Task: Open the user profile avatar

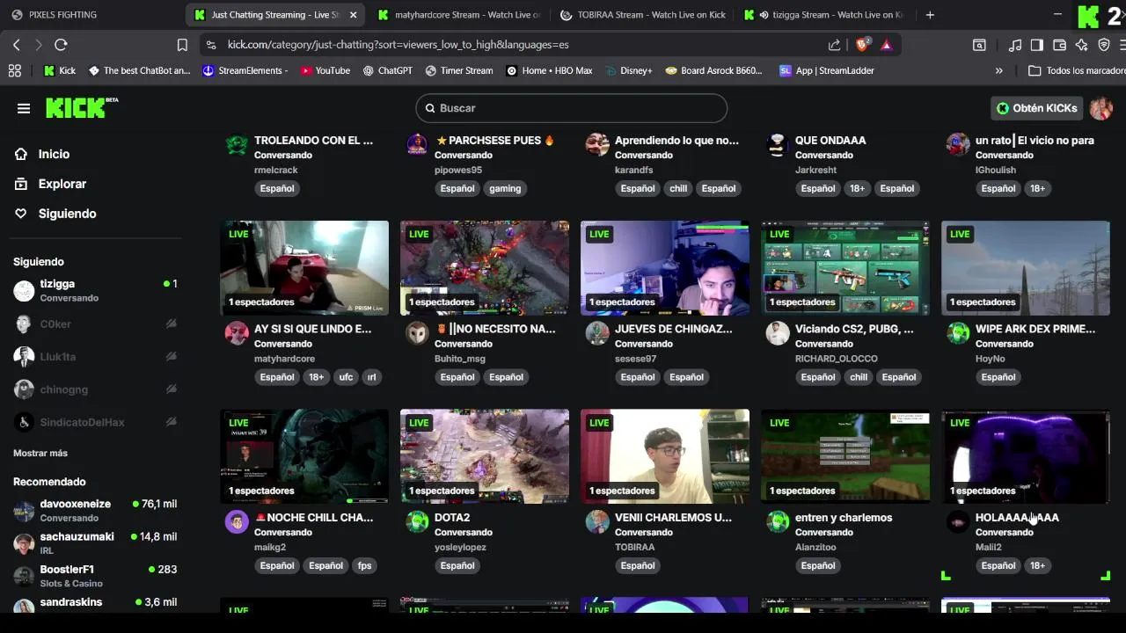Action: click(1101, 108)
